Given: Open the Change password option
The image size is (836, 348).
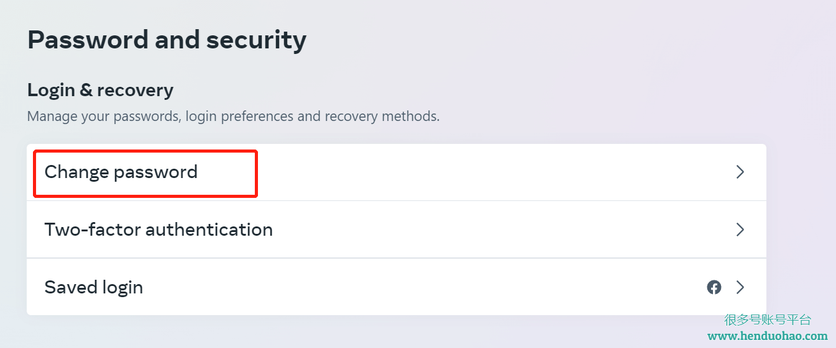Looking at the screenshot, I should [397, 172].
